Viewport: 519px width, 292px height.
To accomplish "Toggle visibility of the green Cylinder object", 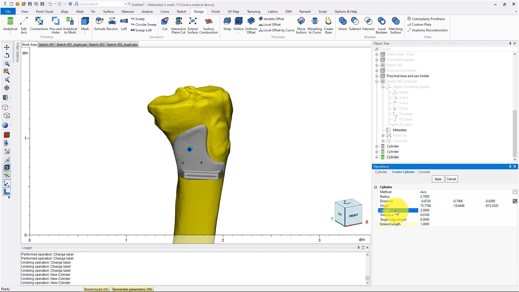I will [x=382, y=157].
